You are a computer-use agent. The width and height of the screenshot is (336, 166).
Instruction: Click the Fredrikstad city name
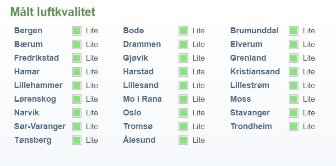tap(37, 58)
